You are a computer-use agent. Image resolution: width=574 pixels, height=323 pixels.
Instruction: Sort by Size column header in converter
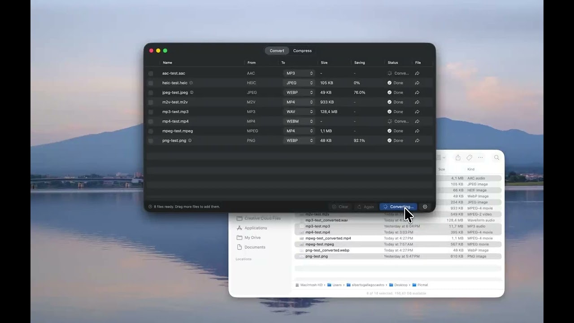point(324,63)
